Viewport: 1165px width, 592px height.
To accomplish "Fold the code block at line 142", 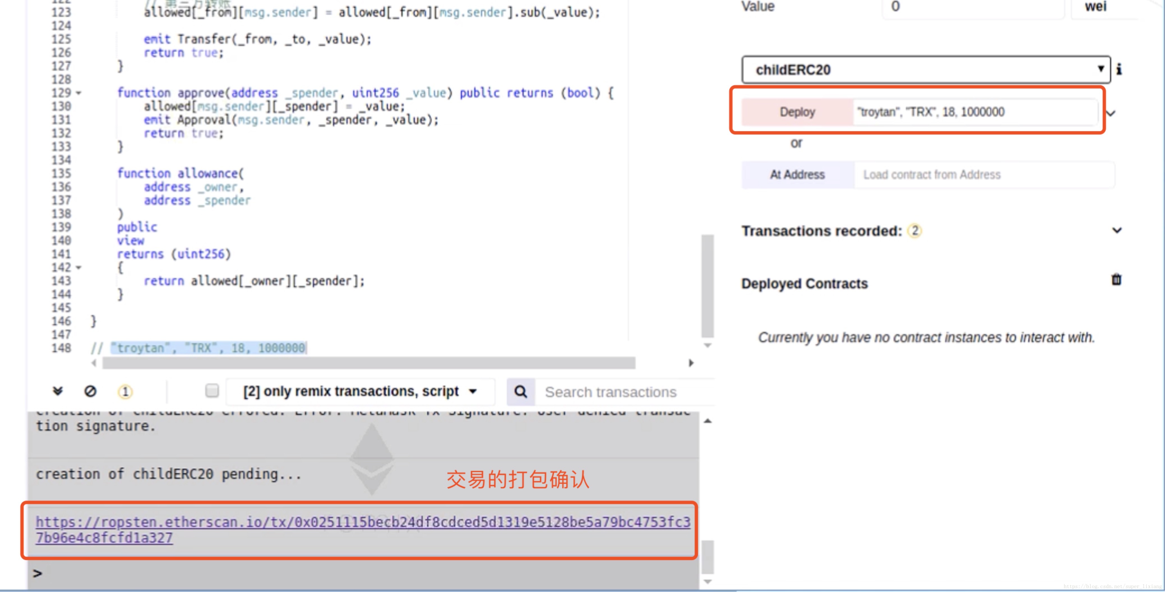I will [78, 267].
